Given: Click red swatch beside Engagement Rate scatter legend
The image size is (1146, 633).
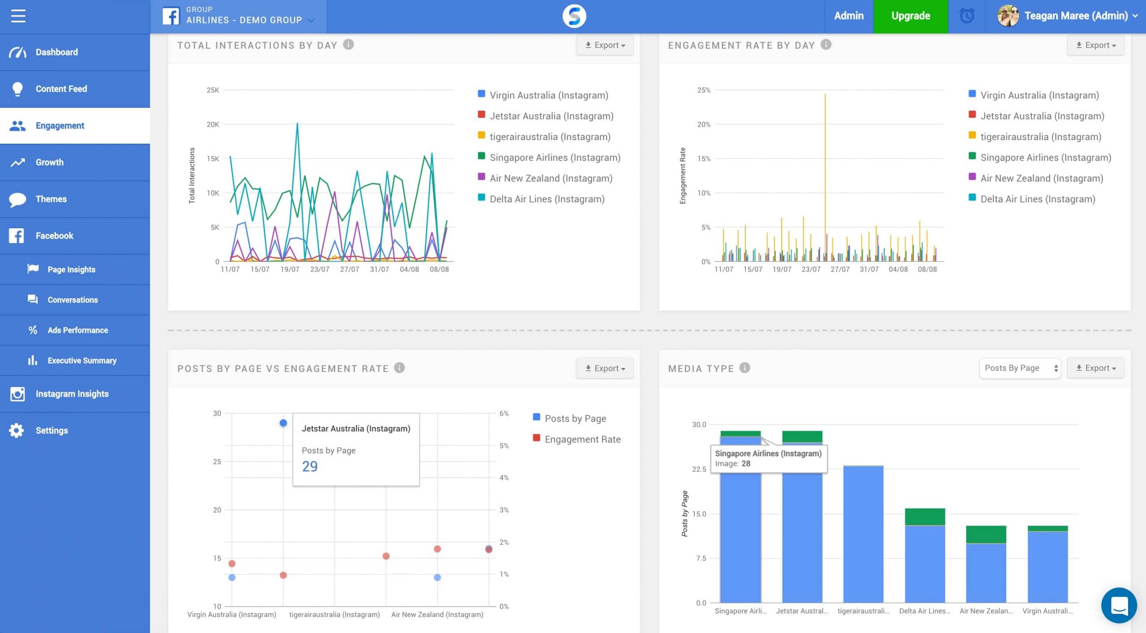Looking at the screenshot, I should click(536, 438).
